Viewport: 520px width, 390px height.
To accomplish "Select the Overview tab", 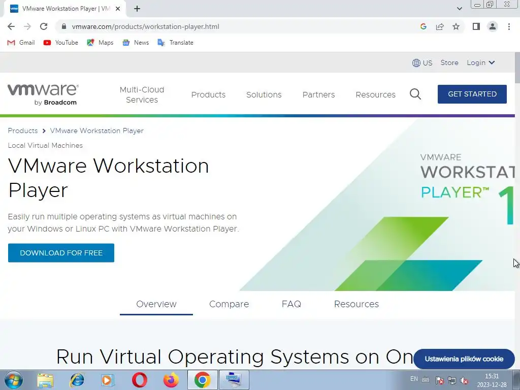I will click(156, 304).
